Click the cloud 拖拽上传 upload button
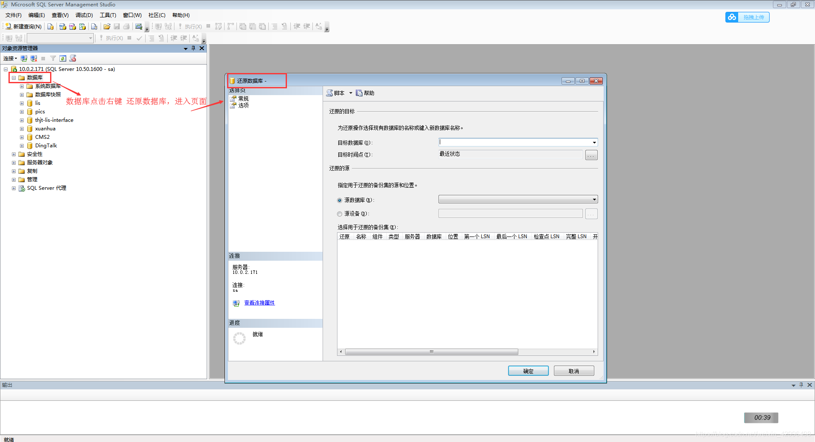The width and height of the screenshot is (815, 442). click(x=748, y=17)
